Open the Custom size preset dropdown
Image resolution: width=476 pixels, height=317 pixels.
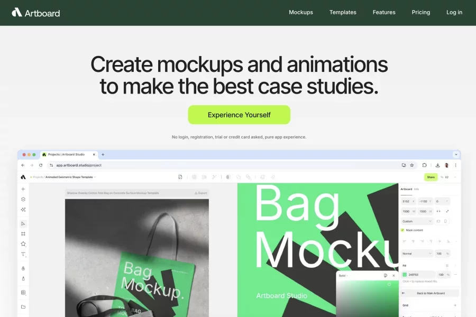[417, 221]
